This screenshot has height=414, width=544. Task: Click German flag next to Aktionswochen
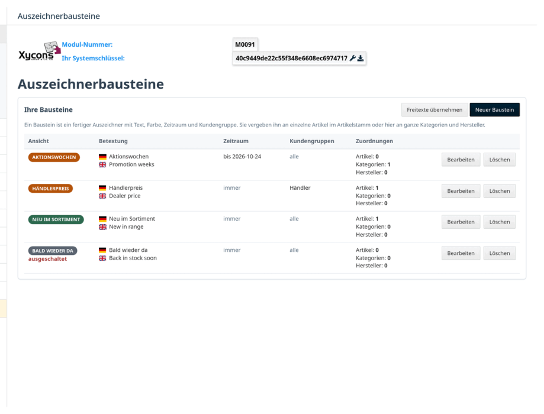[102, 157]
